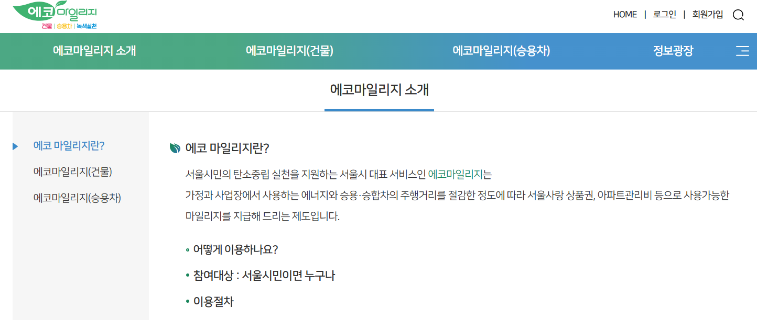Go to HOME
This screenshot has height=320, width=757.
(x=624, y=14)
